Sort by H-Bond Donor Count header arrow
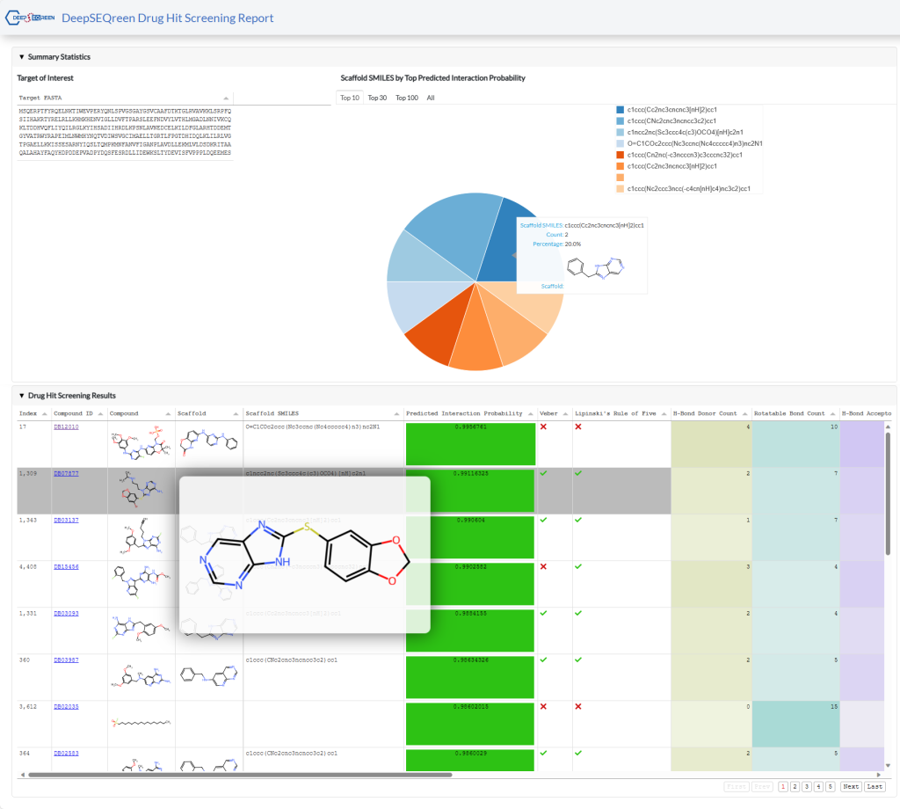This screenshot has height=809, width=900. 744,413
